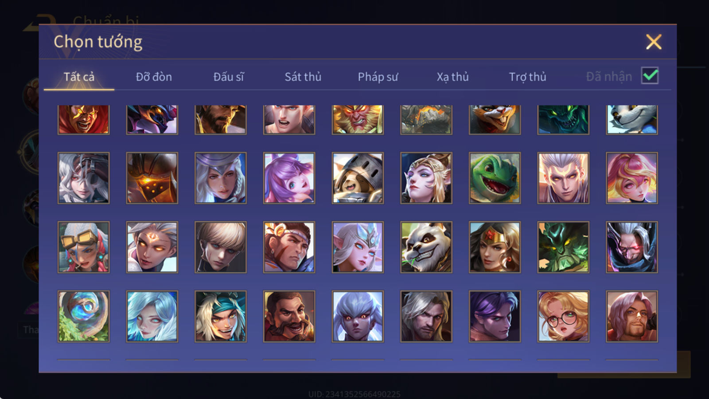Open the Trợ thủ tab

pos(527,77)
